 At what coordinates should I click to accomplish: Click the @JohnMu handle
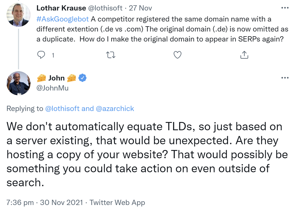tap(52, 88)
